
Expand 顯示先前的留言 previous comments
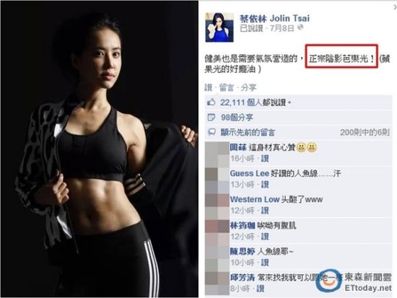pyautogui.click(x=248, y=132)
